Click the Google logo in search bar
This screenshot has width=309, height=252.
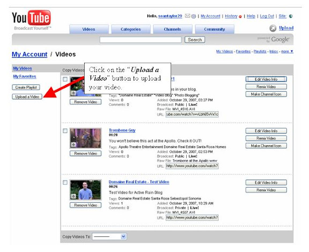[280, 39]
